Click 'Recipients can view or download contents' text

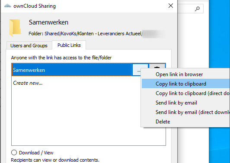pos(55,160)
